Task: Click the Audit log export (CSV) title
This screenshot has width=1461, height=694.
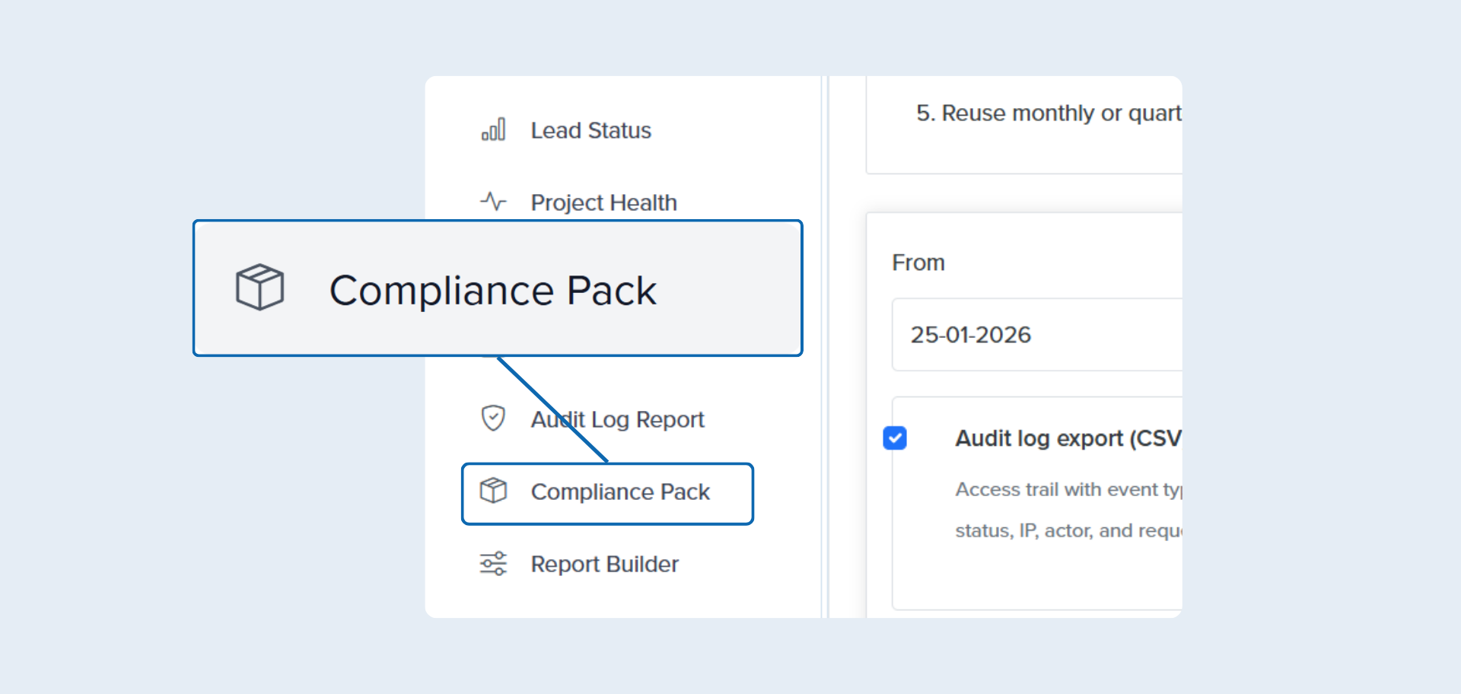Action: coord(1065,438)
